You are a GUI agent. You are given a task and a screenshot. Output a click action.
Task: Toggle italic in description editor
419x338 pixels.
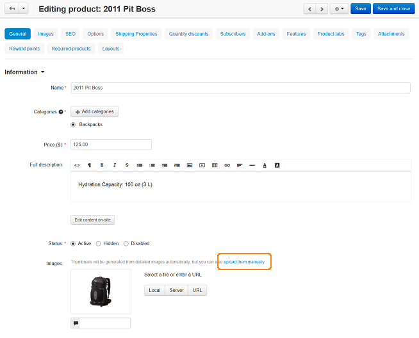(115, 165)
